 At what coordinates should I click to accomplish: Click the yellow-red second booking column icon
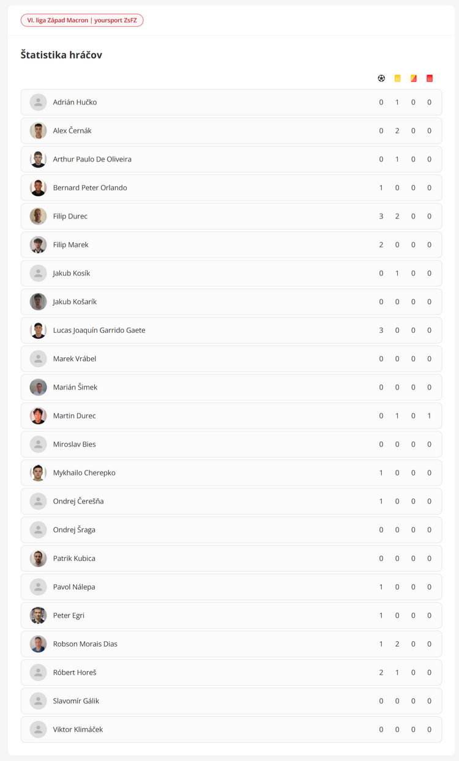pyautogui.click(x=413, y=78)
